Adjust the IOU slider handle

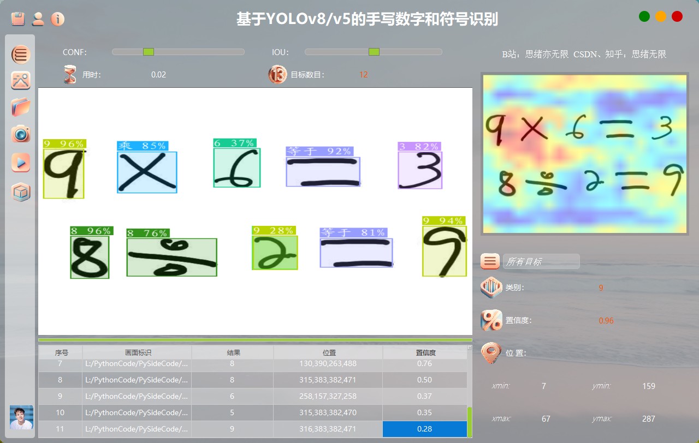pyautogui.click(x=374, y=52)
